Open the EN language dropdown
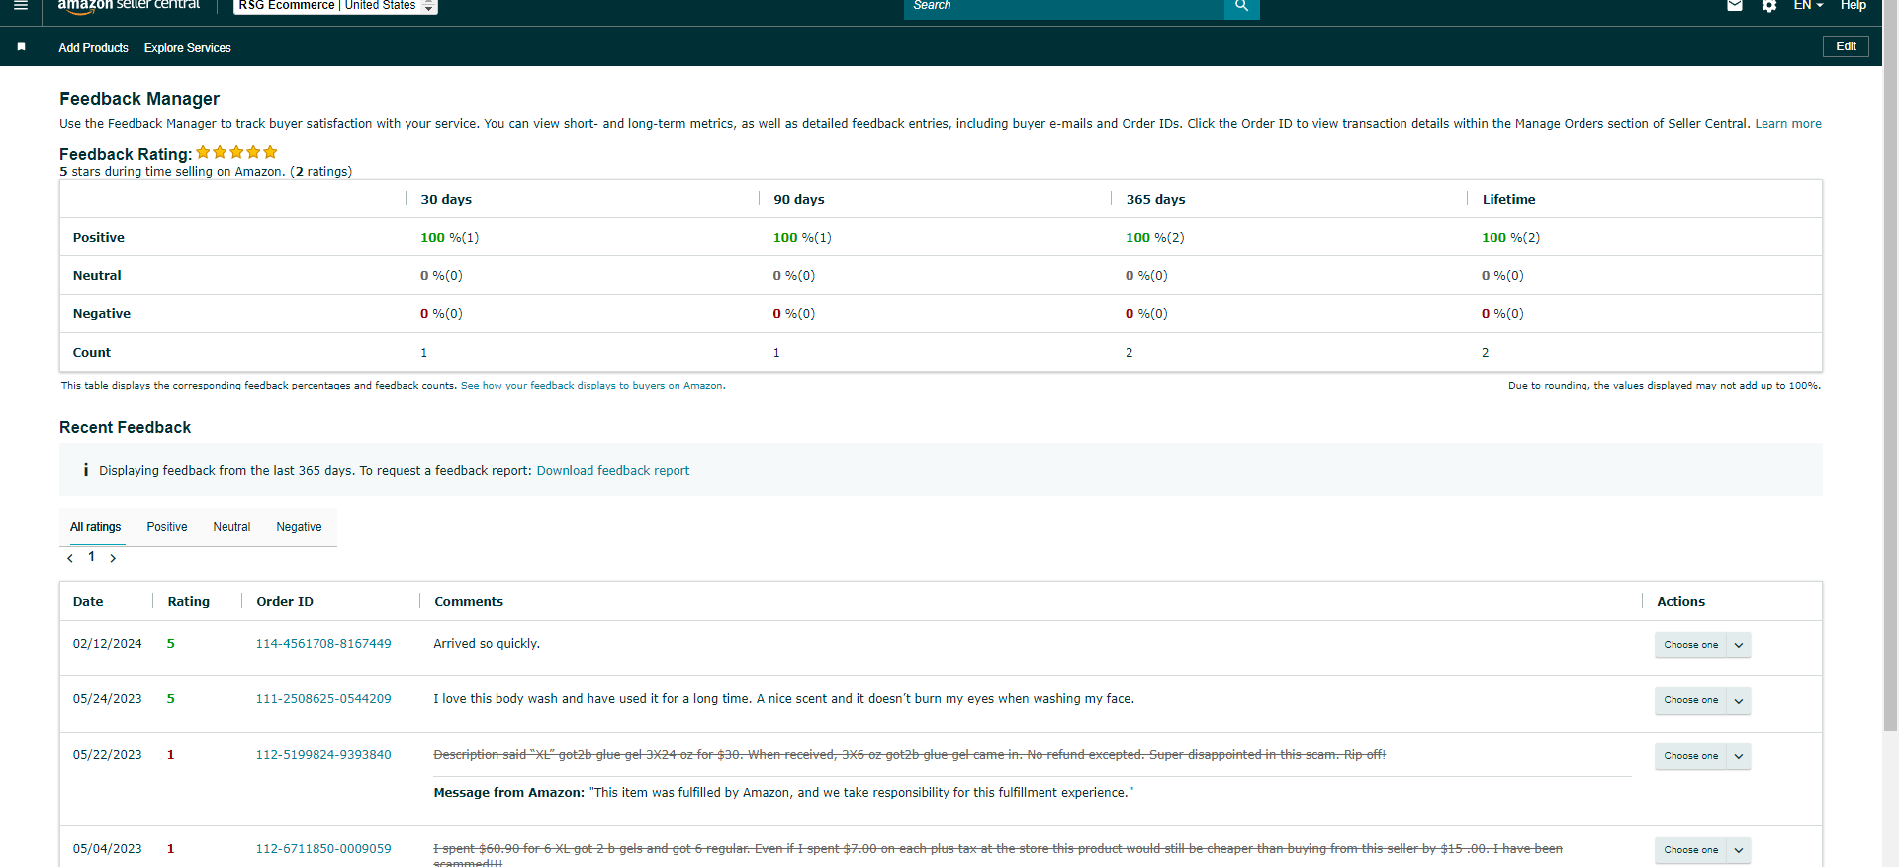Screen dimensions: 1899x867 1808,6
